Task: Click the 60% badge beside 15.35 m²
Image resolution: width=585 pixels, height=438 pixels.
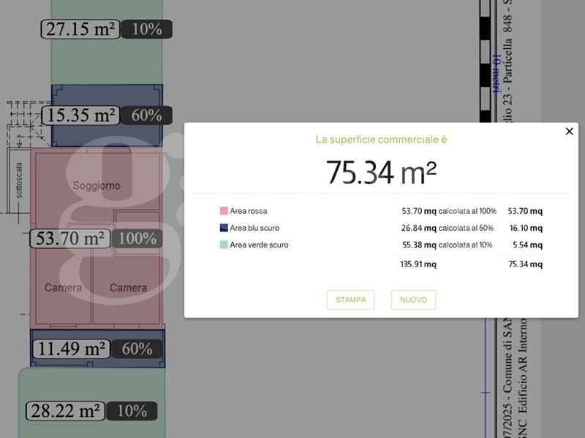Action: coord(147,115)
